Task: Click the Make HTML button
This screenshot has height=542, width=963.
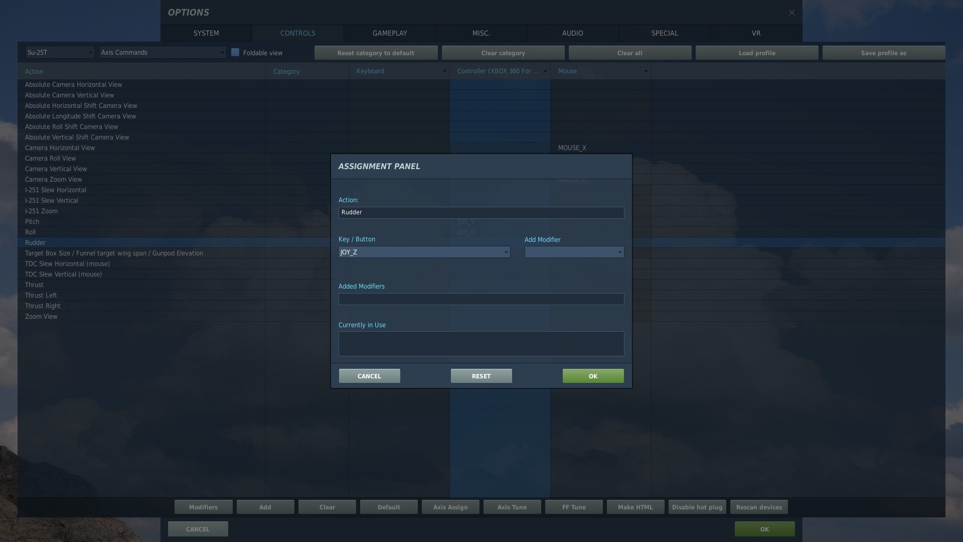Action: (635, 507)
